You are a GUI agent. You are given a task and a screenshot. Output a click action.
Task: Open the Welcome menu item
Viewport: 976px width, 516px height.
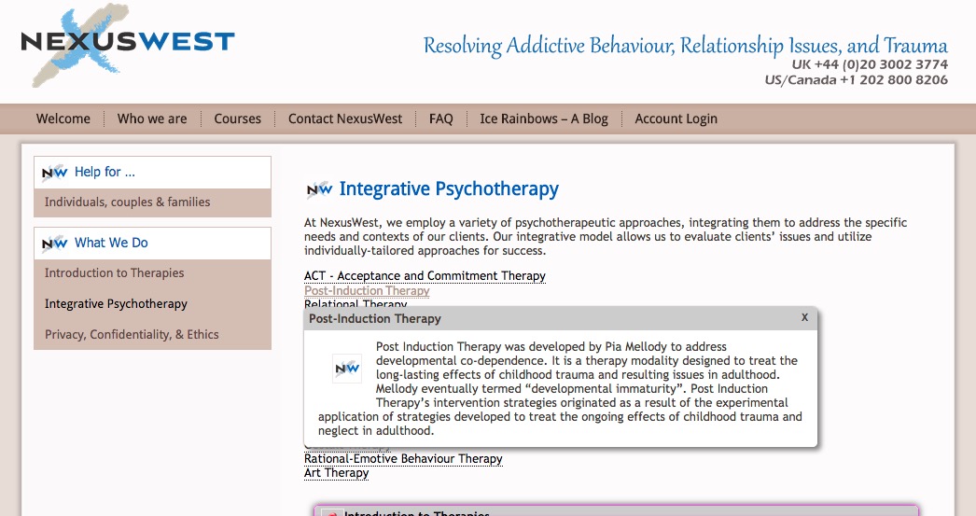(x=63, y=119)
